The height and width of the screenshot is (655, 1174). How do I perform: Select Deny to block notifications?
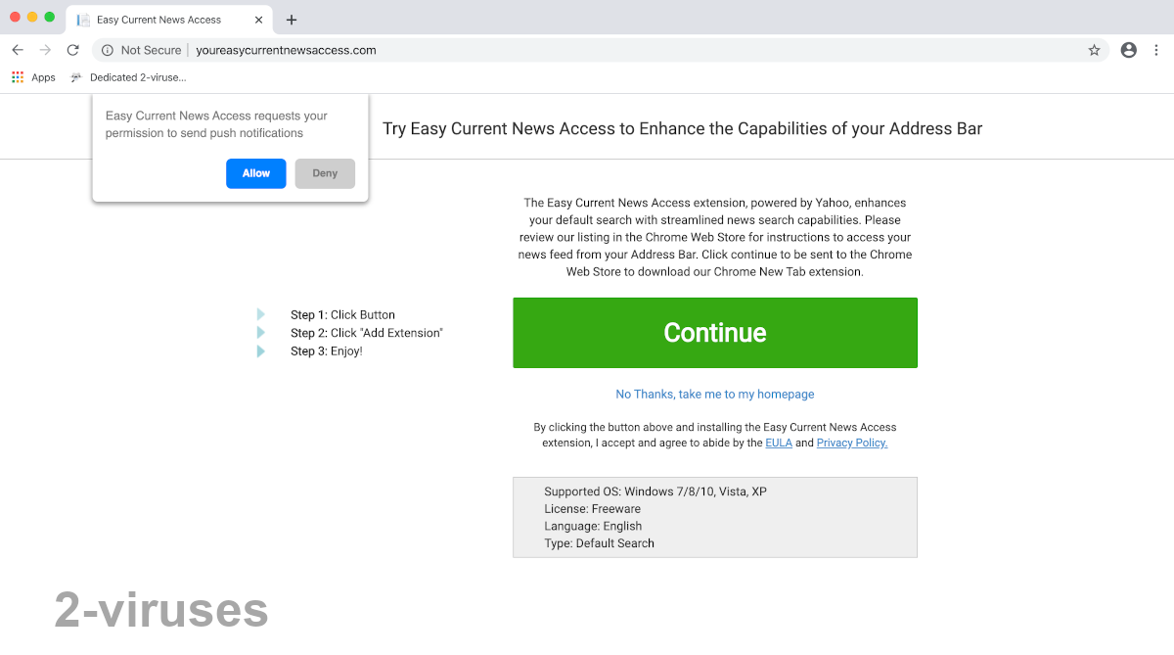point(325,173)
